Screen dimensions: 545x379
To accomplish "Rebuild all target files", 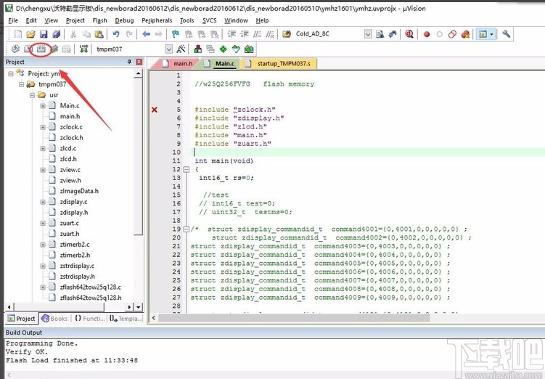I will [x=41, y=49].
